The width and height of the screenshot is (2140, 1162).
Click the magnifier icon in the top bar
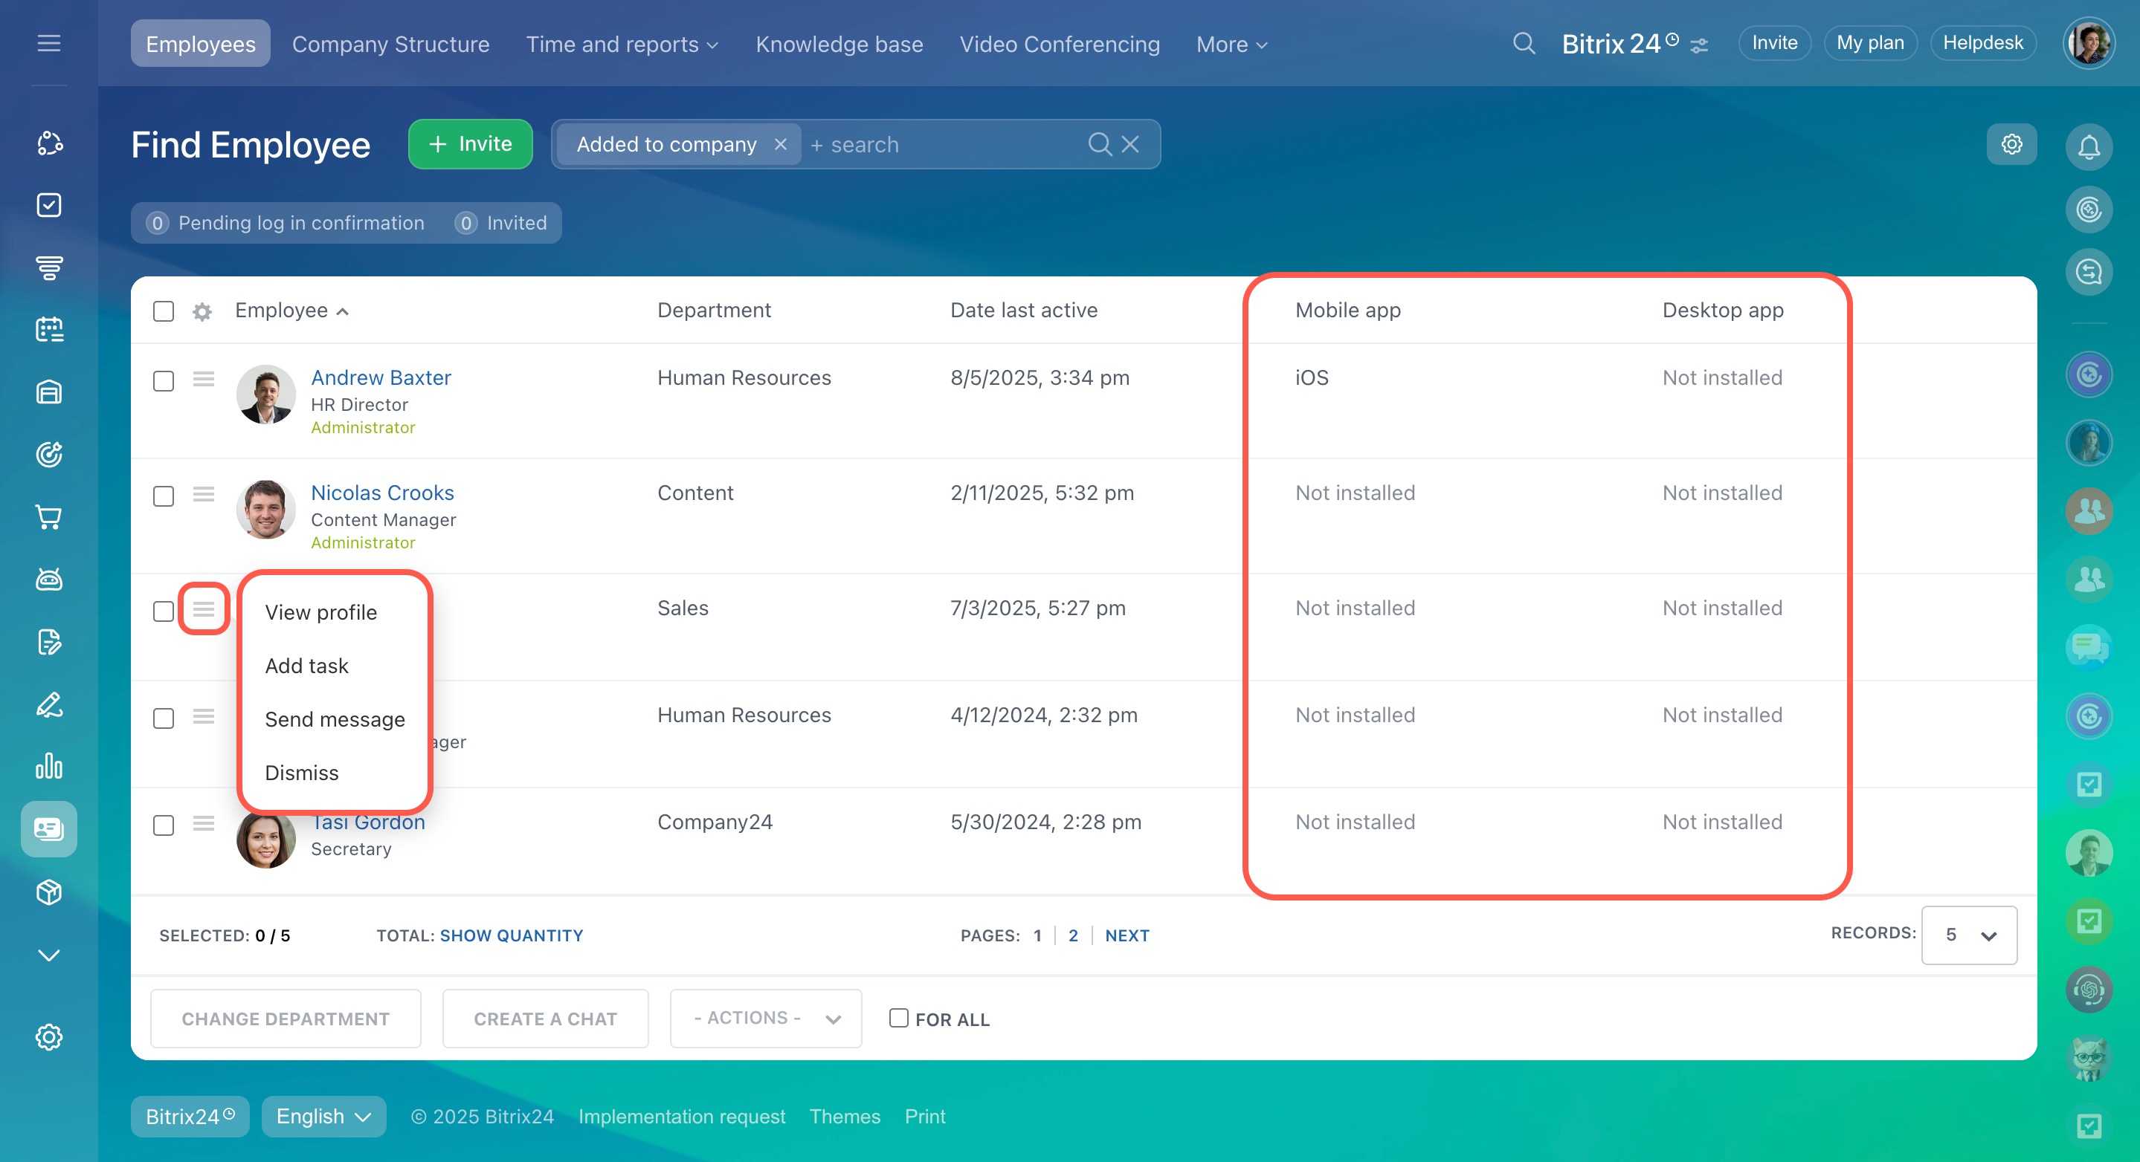1524,43
